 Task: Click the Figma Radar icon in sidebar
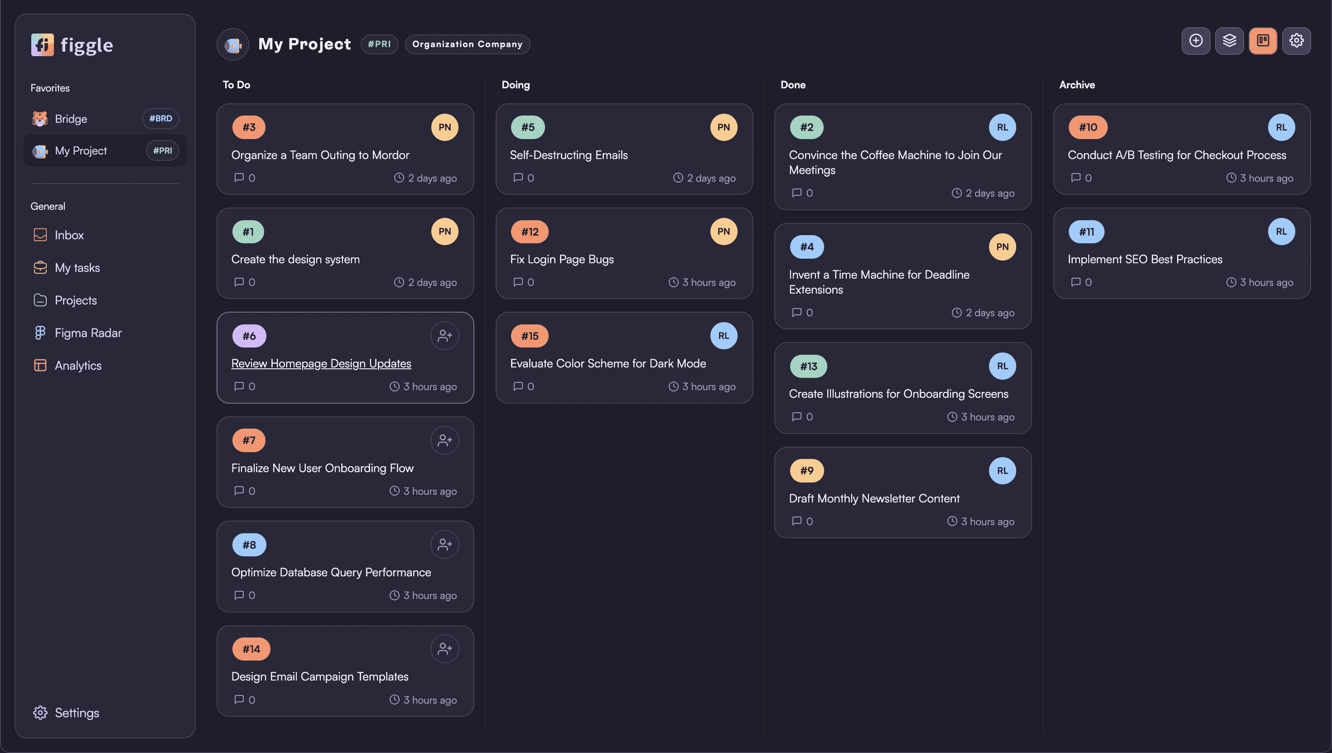coord(40,333)
